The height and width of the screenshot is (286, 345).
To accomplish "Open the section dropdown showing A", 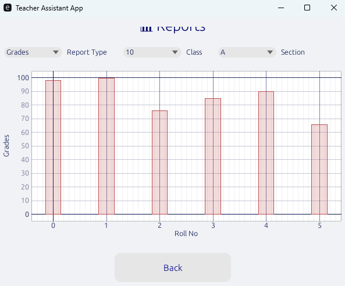I will (247, 52).
